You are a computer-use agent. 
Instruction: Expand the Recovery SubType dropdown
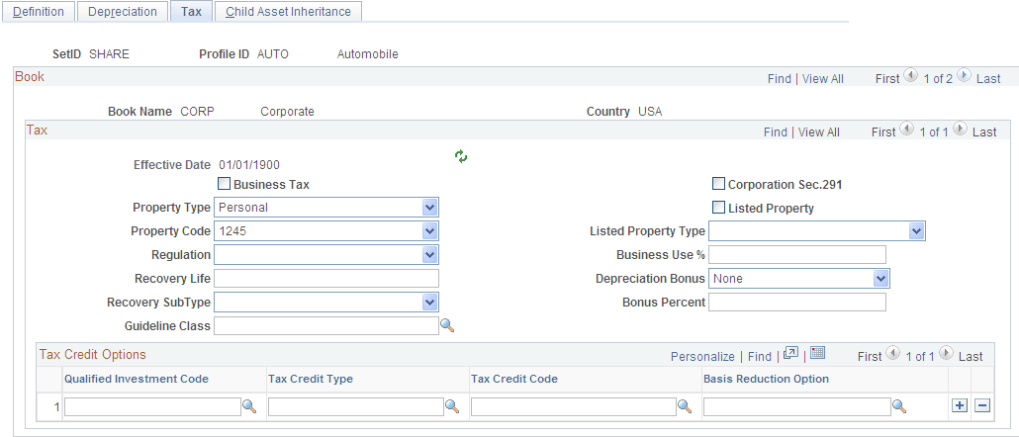pos(326,302)
